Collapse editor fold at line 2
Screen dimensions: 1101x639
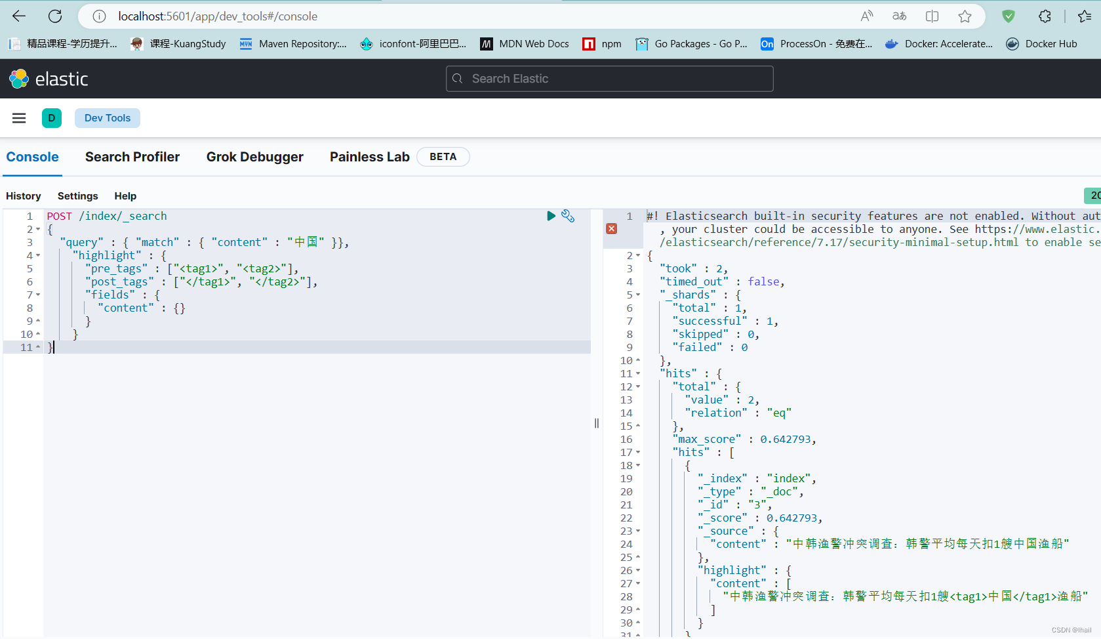(38, 229)
